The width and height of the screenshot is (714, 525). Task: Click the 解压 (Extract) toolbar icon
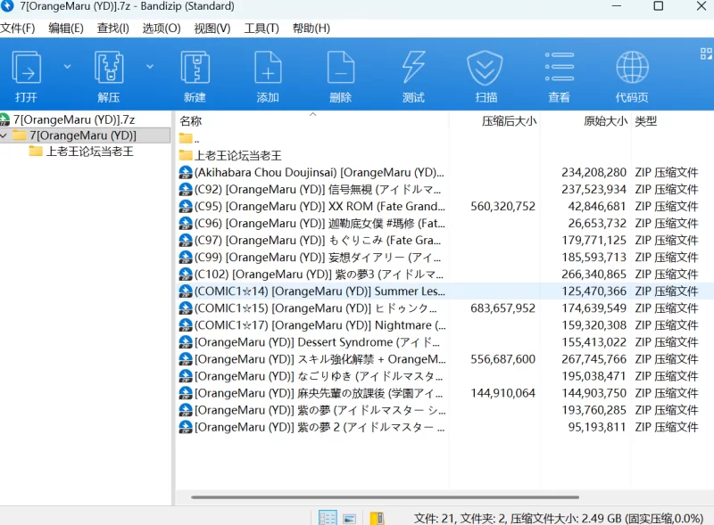pyautogui.click(x=109, y=76)
